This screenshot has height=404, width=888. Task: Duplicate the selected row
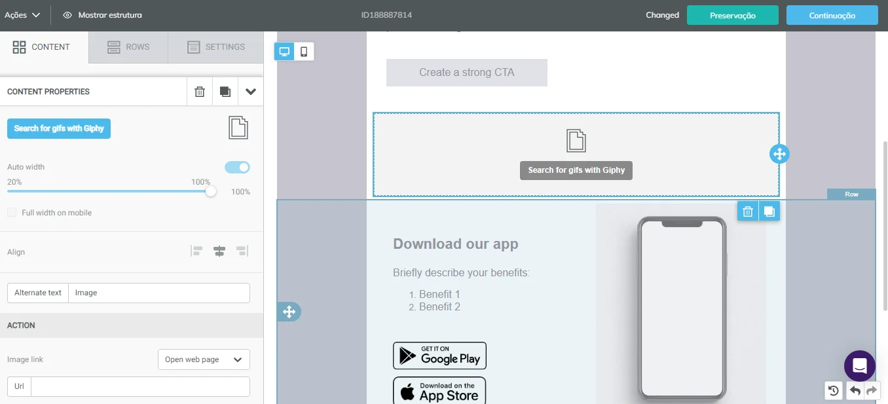[x=769, y=211]
